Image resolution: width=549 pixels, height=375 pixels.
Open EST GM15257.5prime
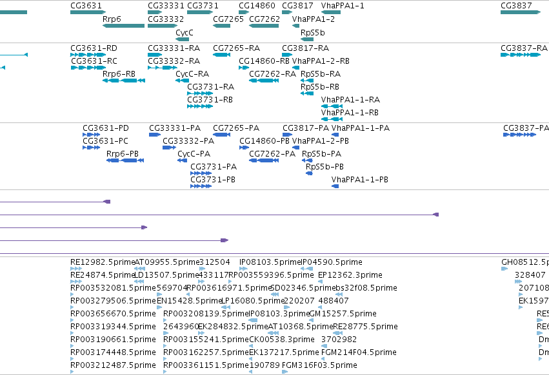pyautogui.click(x=343, y=314)
